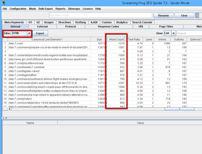The height and width of the screenshot is (154, 202).
Task: Switch to the AJAX tab
Action: click(94, 22)
